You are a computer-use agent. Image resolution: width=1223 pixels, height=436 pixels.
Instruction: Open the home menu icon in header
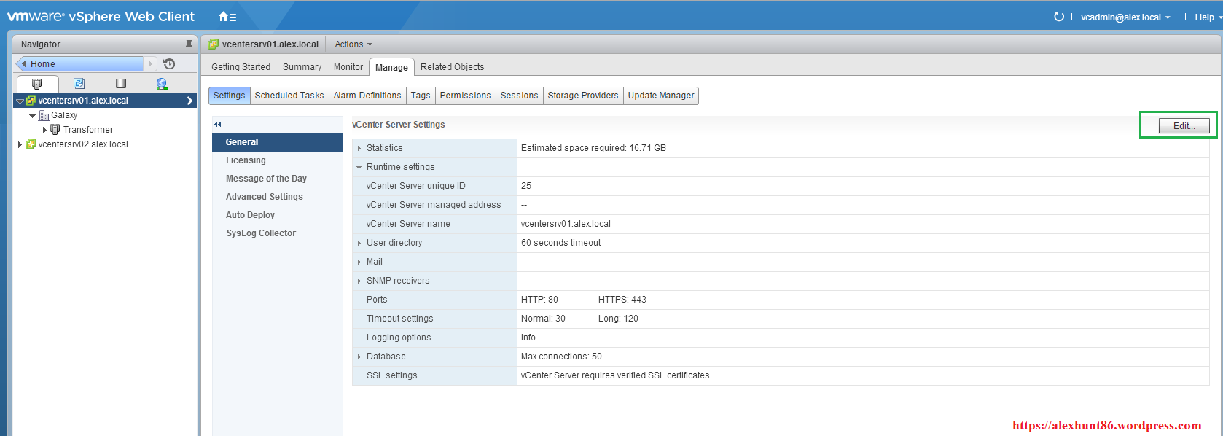pos(227,17)
